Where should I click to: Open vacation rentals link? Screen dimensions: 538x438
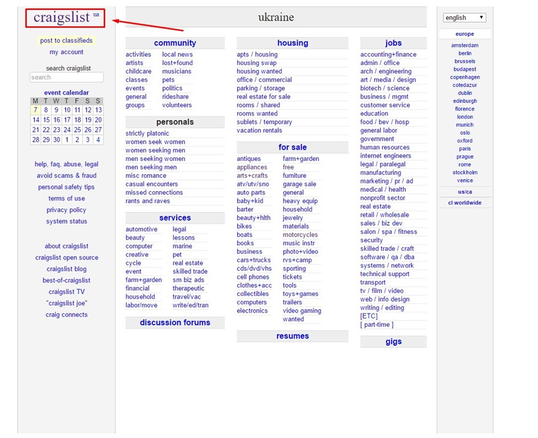[x=259, y=131]
